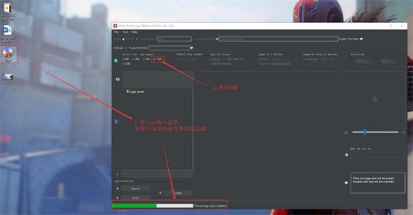Screen dimensions: 413x215
Task: Click the crosshair in the preview pane
Action: click(x=374, y=100)
